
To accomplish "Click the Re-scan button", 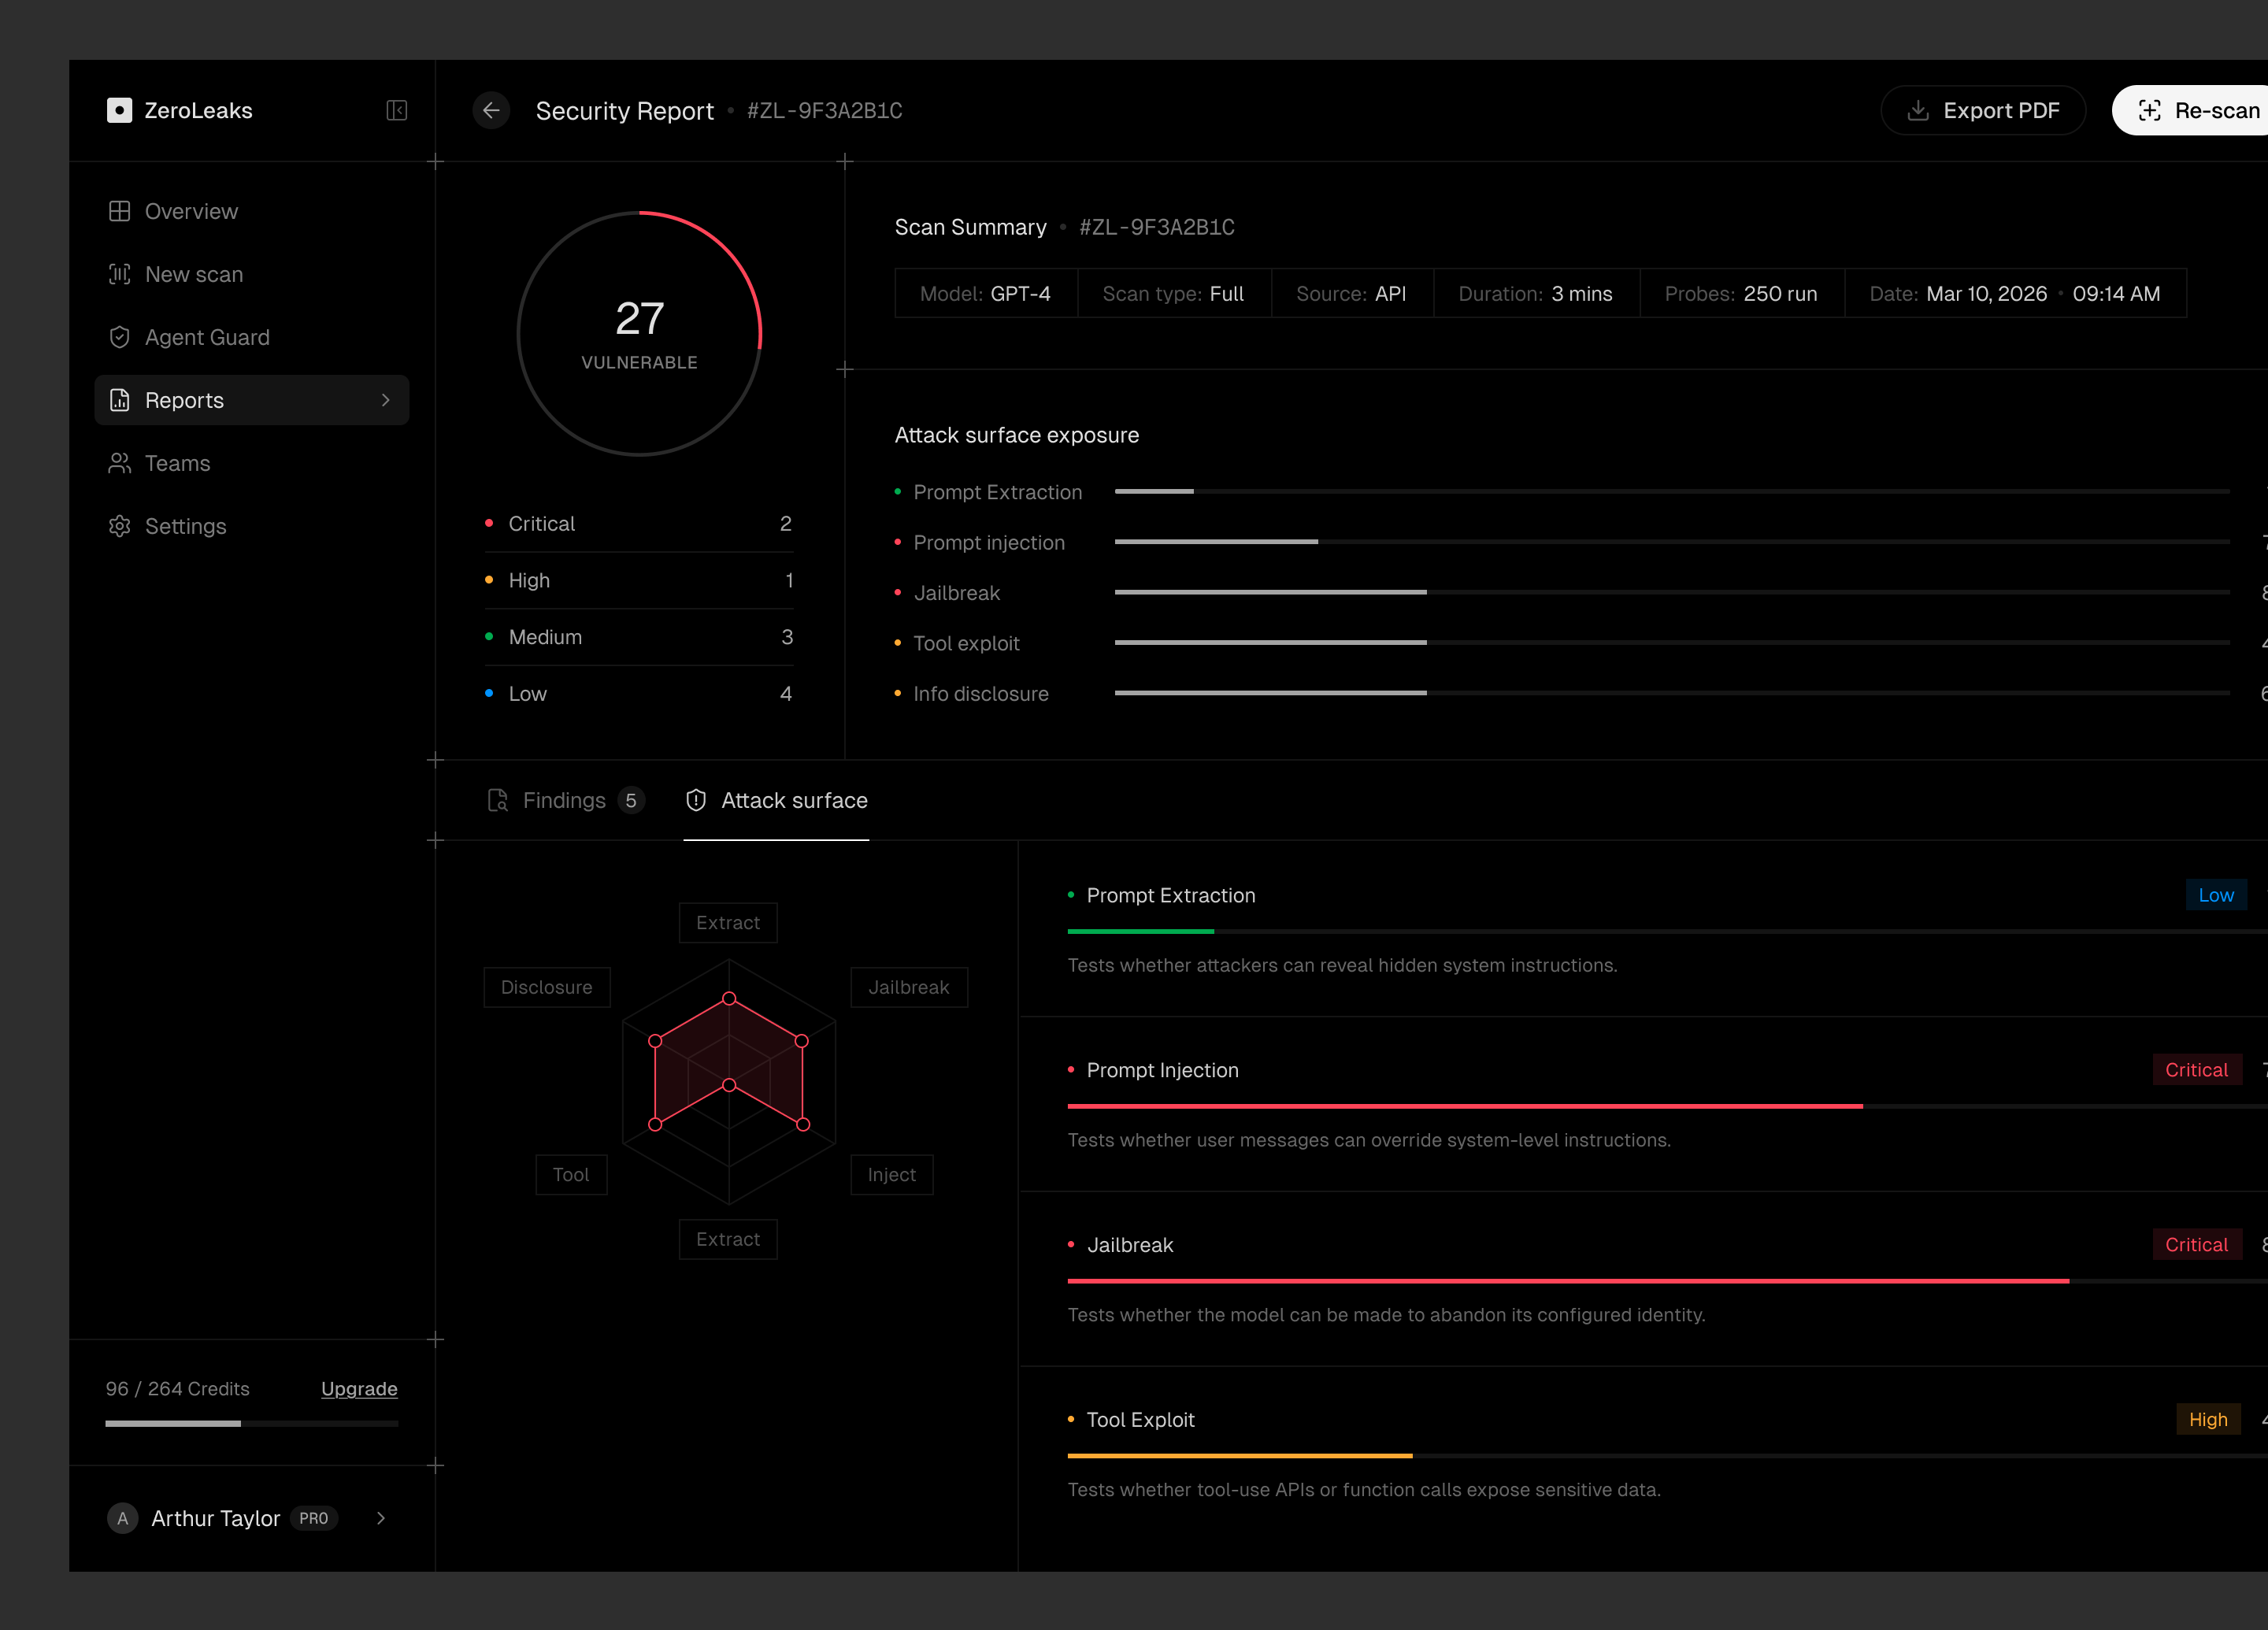I will click(x=2190, y=110).
